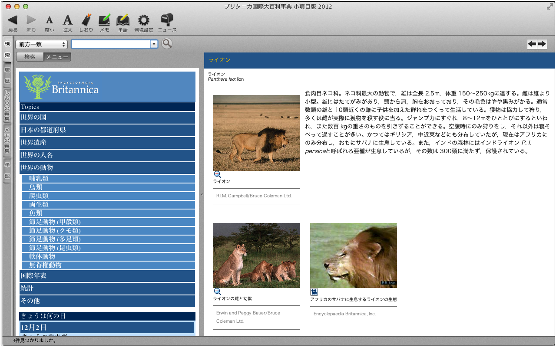This screenshot has height=347, width=556.
Task: Switch to the 検索 segment
Action: click(x=30, y=57)
